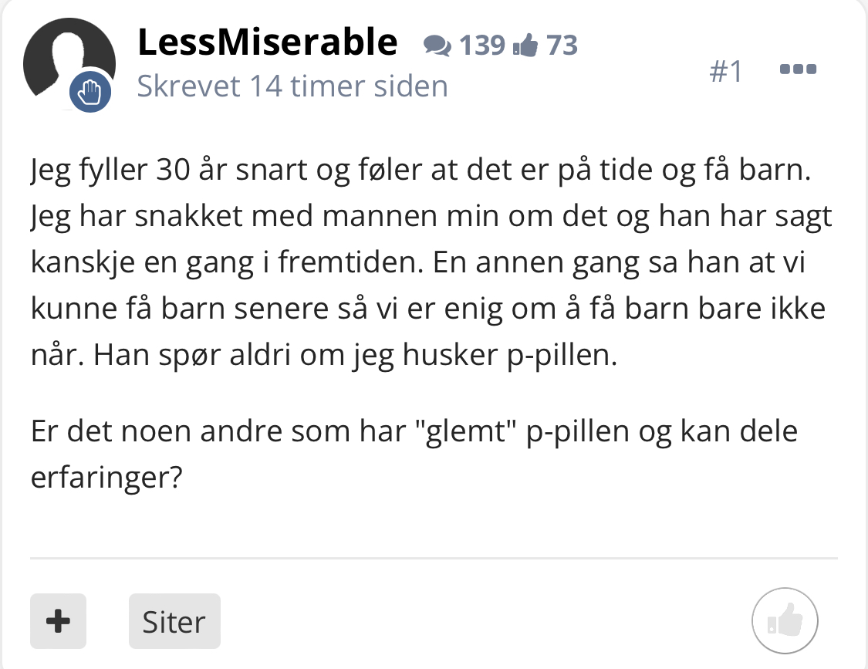Click the horizontal divider below the post

[434, 557]
